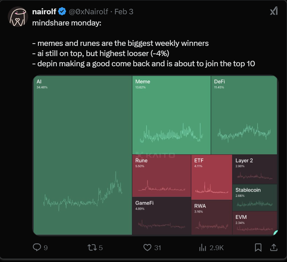Click the share upload icon
This screenshot has height=262, width=287.
273,247
